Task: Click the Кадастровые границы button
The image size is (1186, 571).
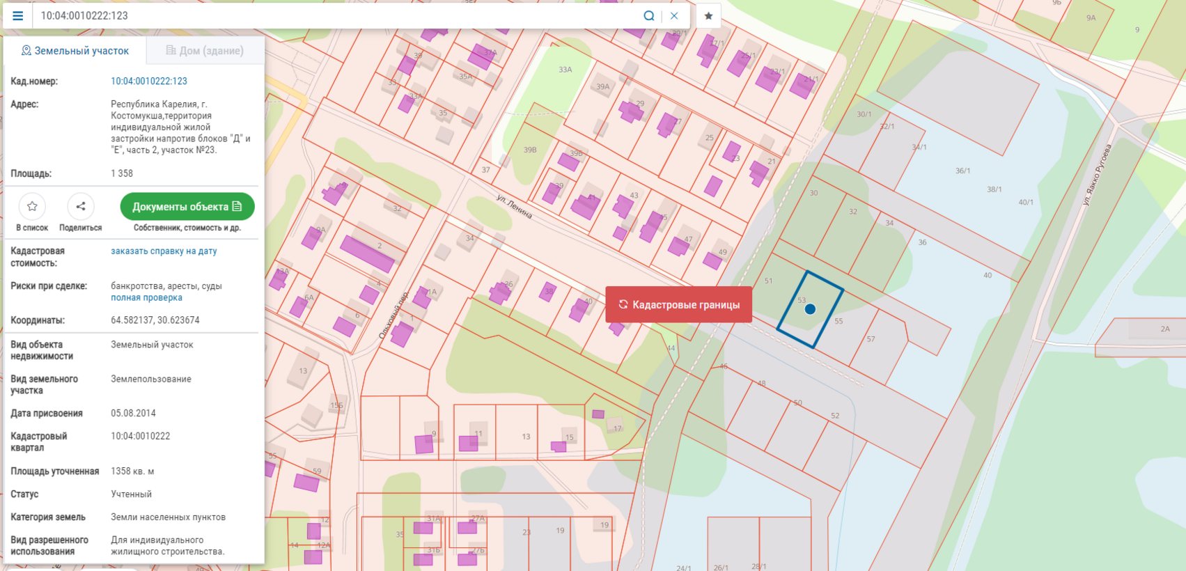Action: 678,305
